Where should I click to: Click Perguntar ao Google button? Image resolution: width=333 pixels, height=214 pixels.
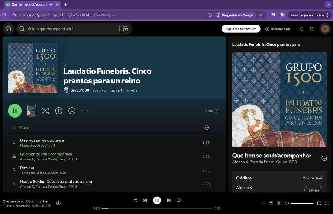click(x=235, y=15)
